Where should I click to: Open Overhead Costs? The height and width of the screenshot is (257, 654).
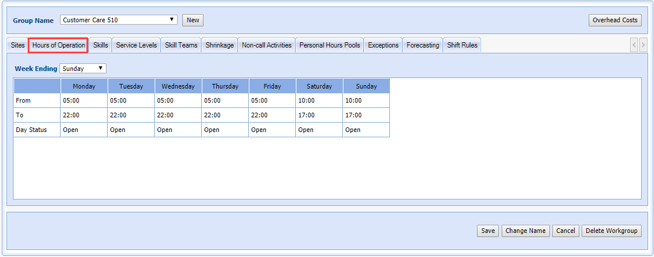615,20
